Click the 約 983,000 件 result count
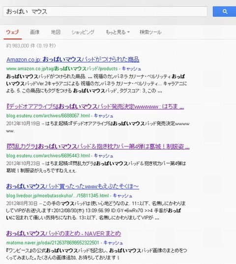The image size is (236, 264). [31, 46]
